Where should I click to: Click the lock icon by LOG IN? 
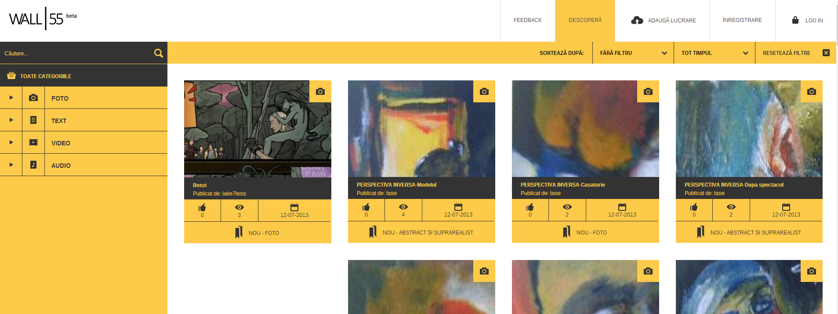[x=795, y=20]
